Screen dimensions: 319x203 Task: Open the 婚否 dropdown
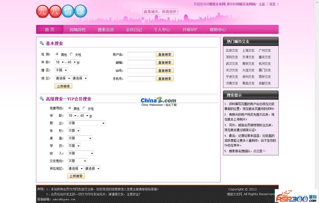click(61, 70)
